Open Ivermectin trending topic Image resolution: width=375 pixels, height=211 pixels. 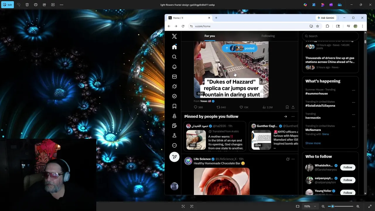(x=313, y=118)
